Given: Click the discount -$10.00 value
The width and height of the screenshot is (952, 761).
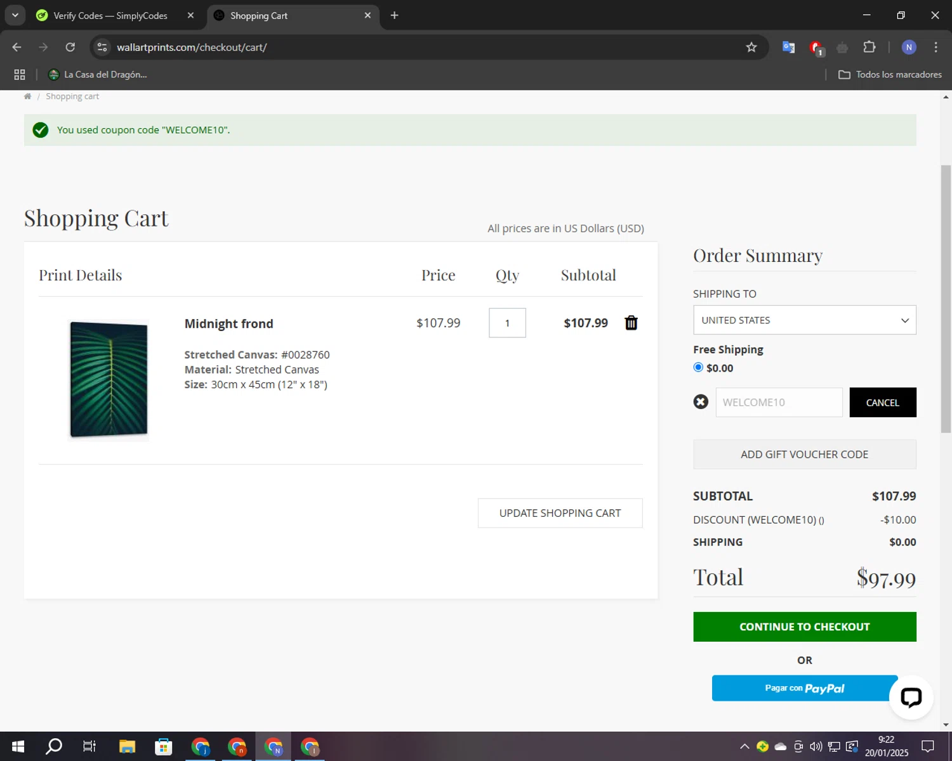Looking at the screenshot, I should point(898,520).
